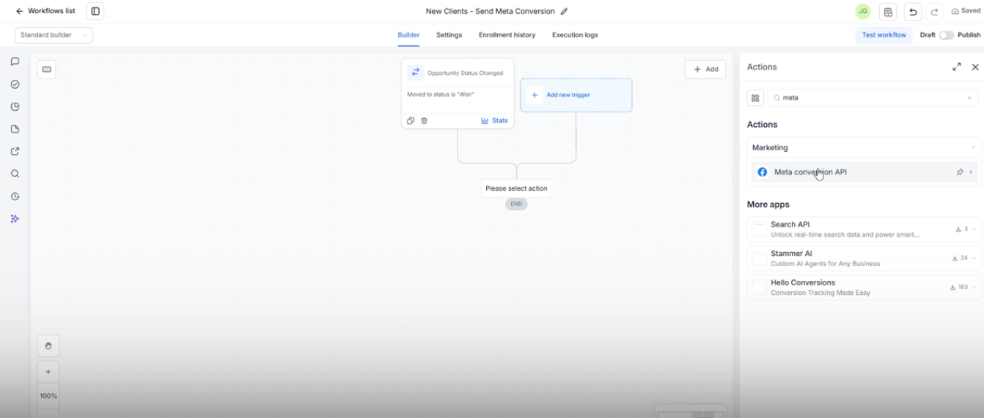This screenshot has height=418, width=984.
Task: Go back to Workflows list
Action: point(45,11)
